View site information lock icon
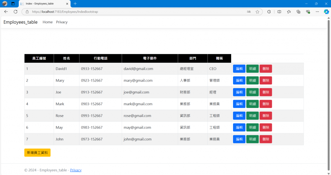The image size is (331, 175). pos(27,12)
